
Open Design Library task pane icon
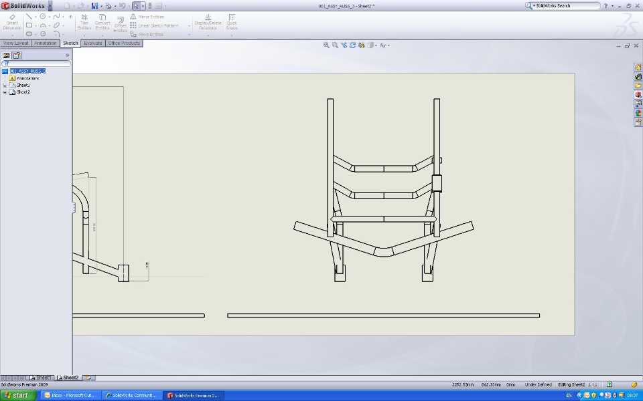[638, 76]
